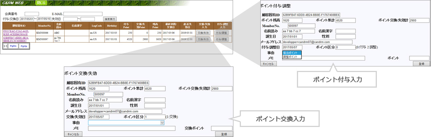Select 調整ポイント in the 事由 dropdown list
The image size is (431, 137).
tap(292, 56)
